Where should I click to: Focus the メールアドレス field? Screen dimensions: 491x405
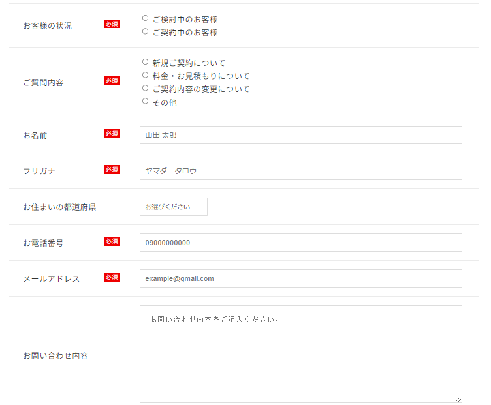tap(300, 278)
